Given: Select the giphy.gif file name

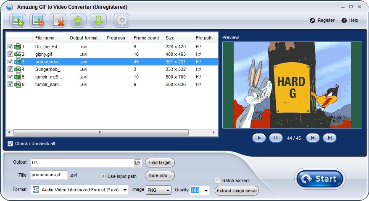Looking at the screenshot, I should (44, 54).
